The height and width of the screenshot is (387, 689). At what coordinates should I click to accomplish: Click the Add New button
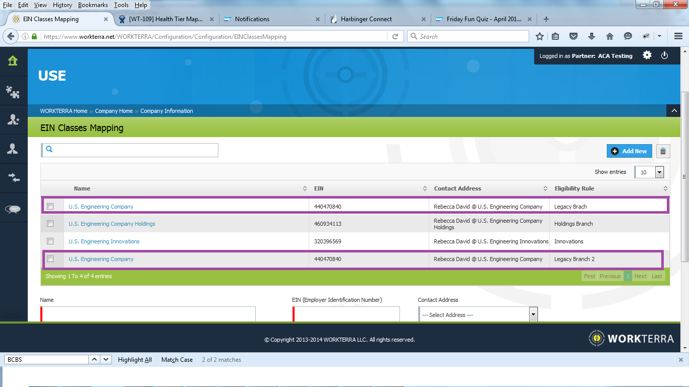(x=629, y=151)
